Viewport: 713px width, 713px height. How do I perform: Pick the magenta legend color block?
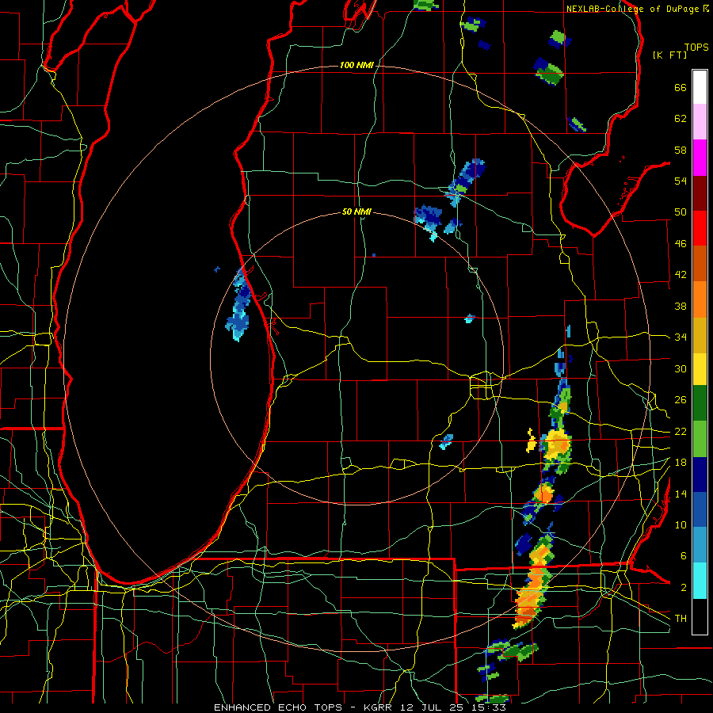click(x=700, y=158)
